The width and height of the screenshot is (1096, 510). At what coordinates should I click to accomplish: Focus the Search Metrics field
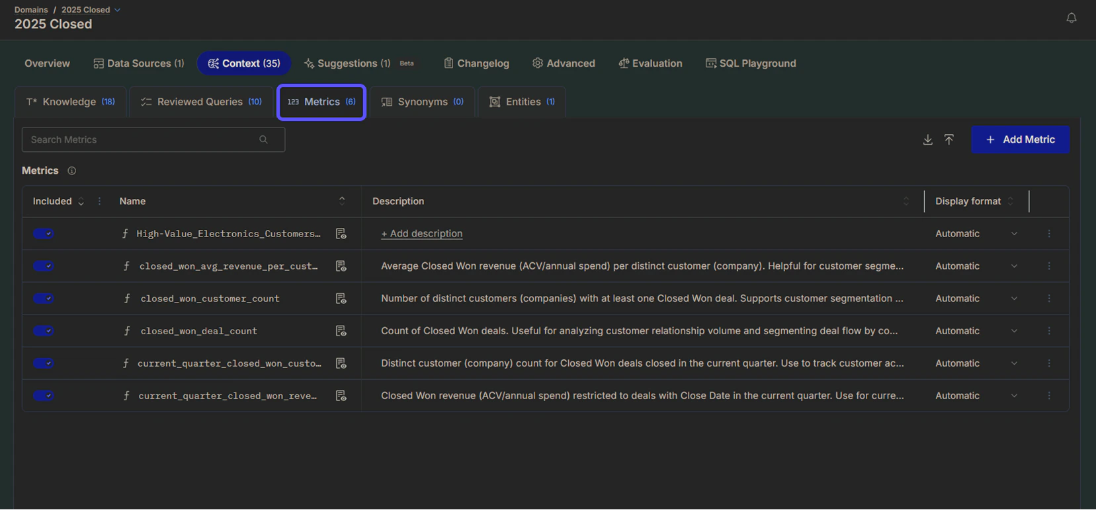(153, 139)
